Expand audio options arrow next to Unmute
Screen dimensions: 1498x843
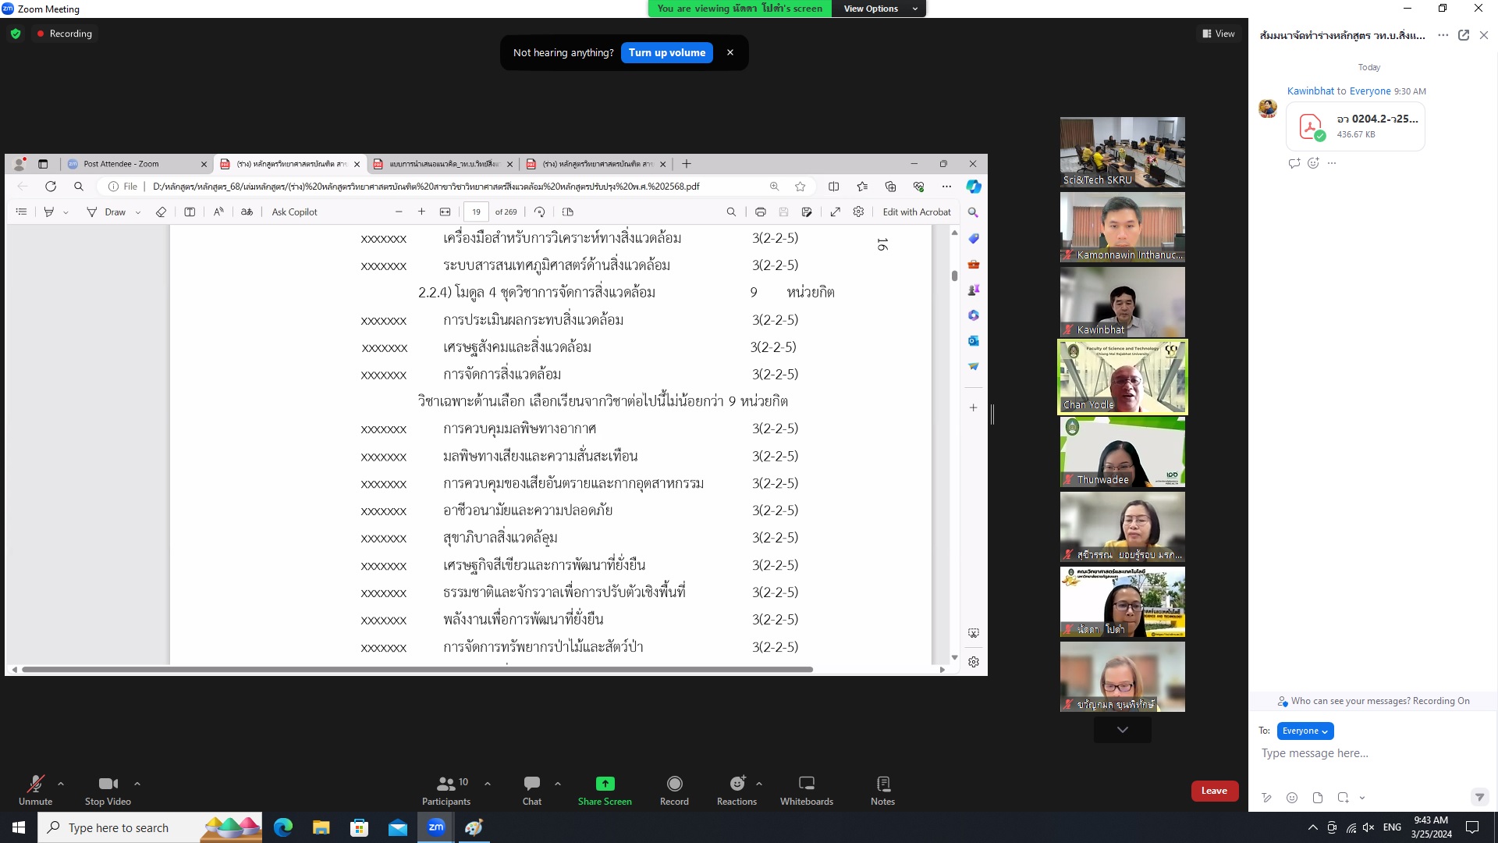(x=61, y=784)
